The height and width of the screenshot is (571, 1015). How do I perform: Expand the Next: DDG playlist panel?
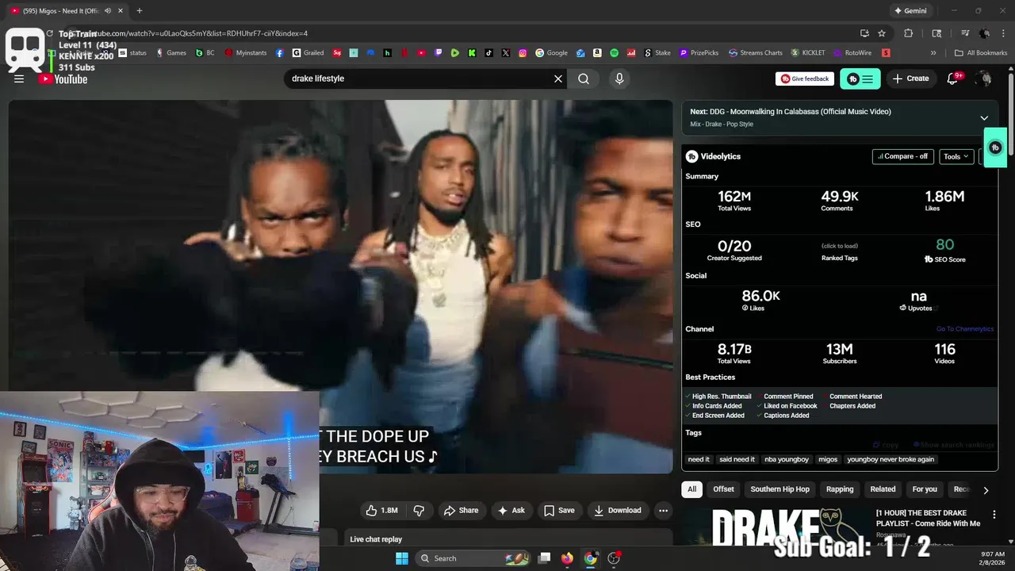tap(984, 117)
